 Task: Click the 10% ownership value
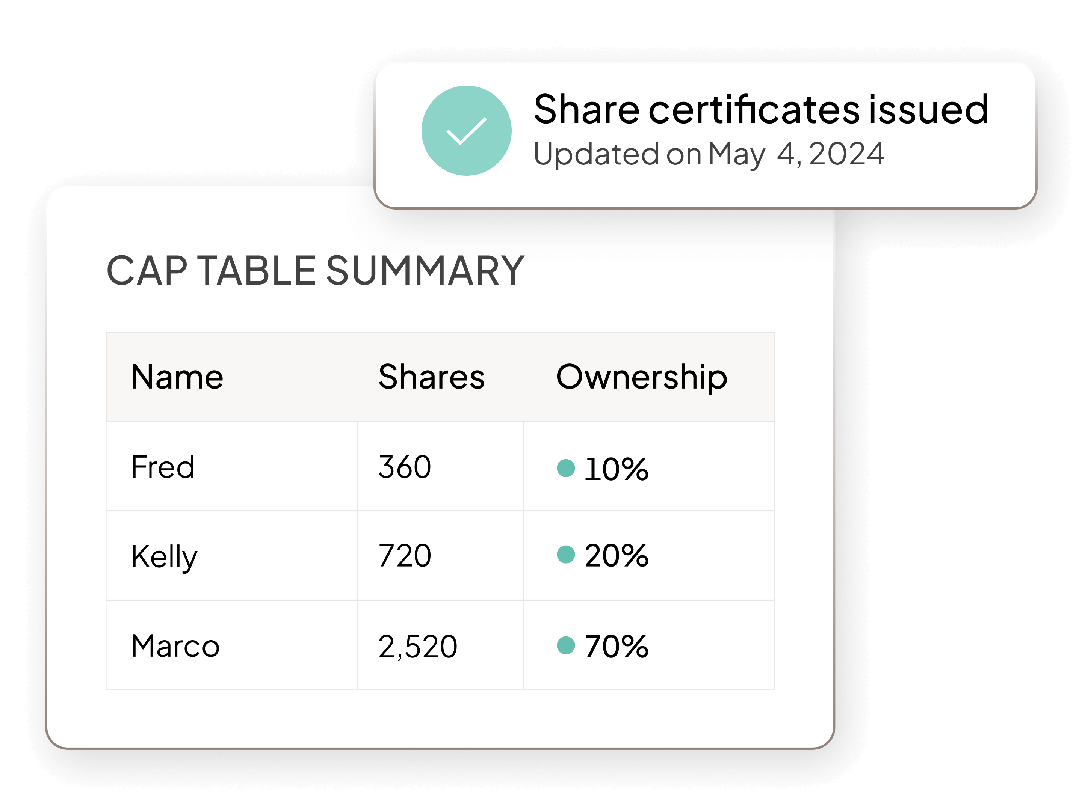click(617, 469)
